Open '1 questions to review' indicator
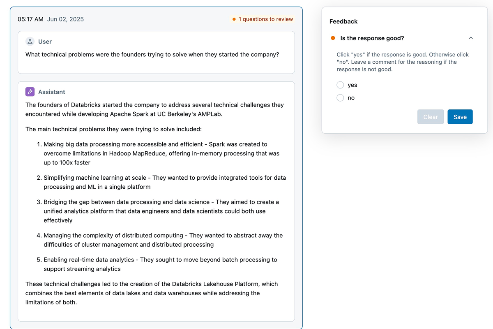Image resolution: width=493 pixels, height=329 pixels. pos(265,19)
